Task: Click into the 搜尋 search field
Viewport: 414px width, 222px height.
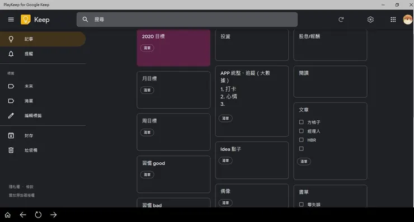Action: click(187, 20)
